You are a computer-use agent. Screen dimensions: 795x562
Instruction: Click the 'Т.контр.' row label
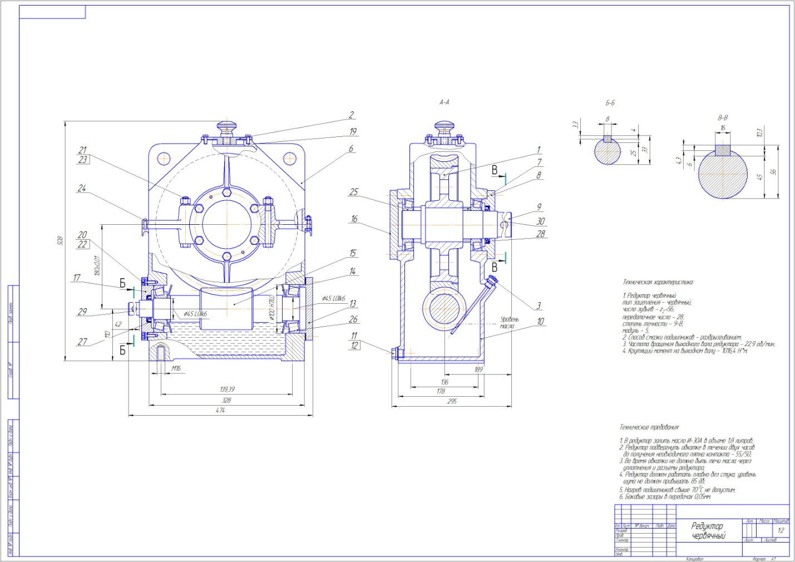coord(622,540)
